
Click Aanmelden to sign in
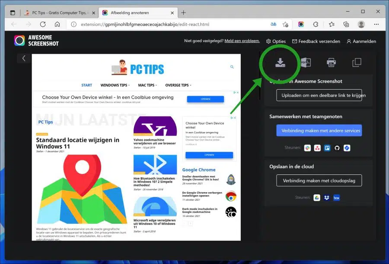click(361, 41)
